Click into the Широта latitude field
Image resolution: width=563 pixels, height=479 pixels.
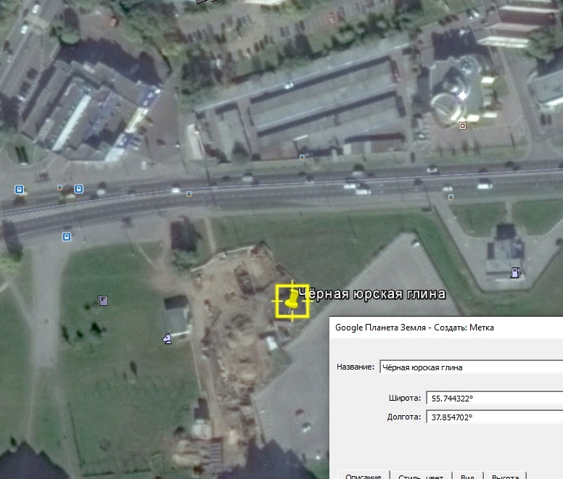pyautogui.click(x=493, y=398)
